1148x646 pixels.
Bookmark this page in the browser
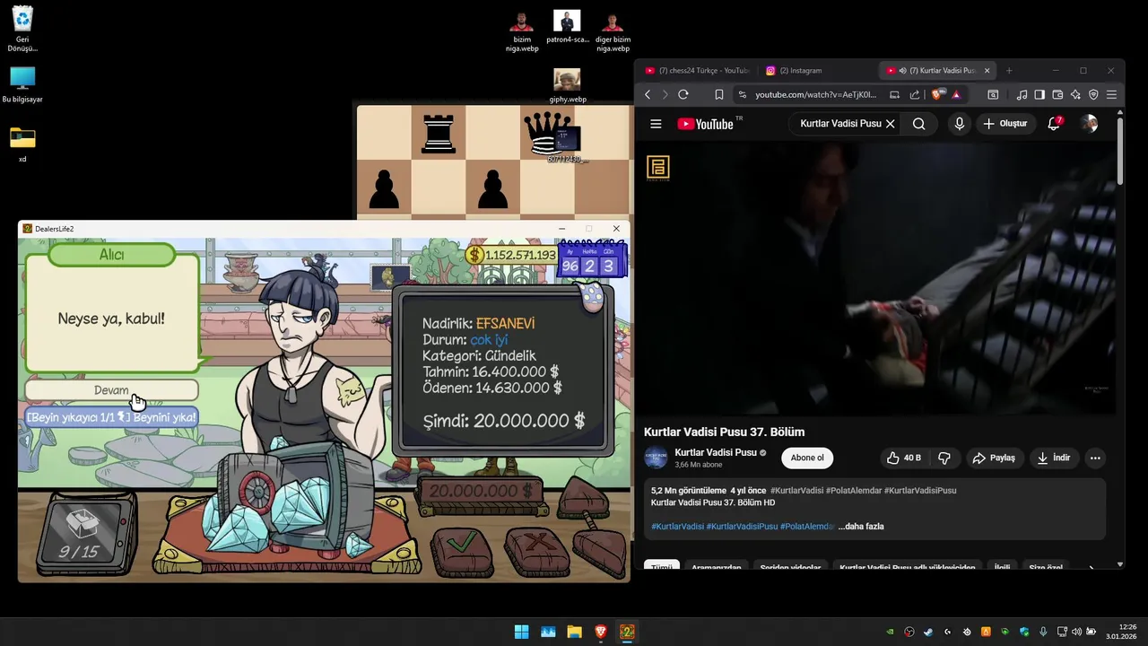click(719, 94)
